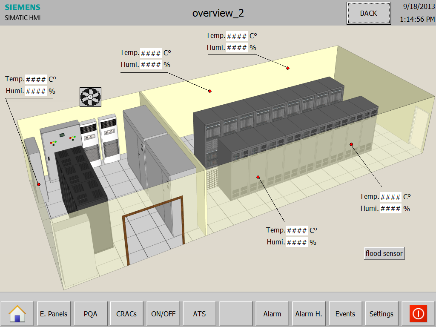Click temperature field of lower right sensor
This screenshot has width=436, height=327.
390,197
